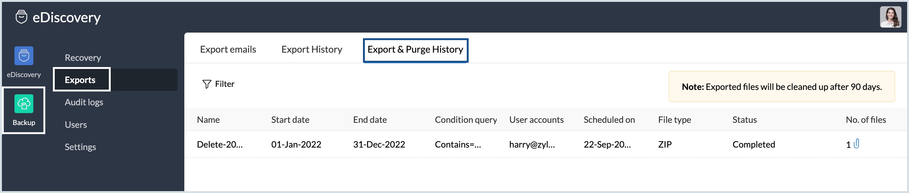
Task: Select the eDiscovery icon in the sidebar
Action: click(x=23, y=56)
